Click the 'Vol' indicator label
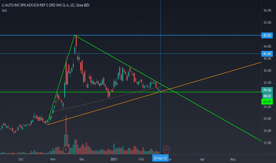 4,11
